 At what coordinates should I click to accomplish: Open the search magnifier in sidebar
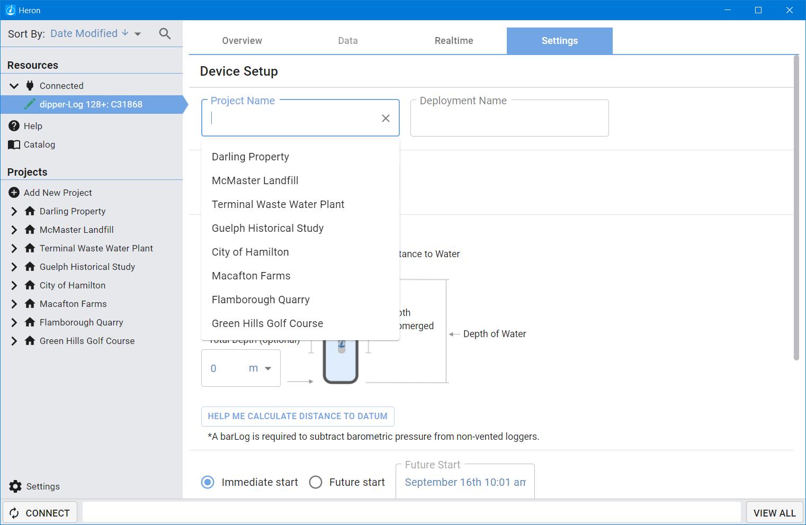tap(165, 34)
